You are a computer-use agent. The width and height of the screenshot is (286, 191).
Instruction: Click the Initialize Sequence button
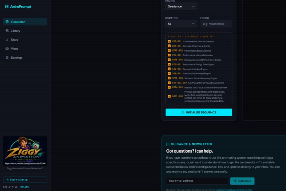[199, 112]
